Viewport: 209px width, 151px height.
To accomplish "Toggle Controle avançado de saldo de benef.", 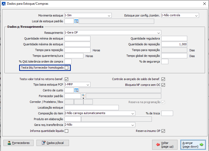I will (x=163, y=79).
